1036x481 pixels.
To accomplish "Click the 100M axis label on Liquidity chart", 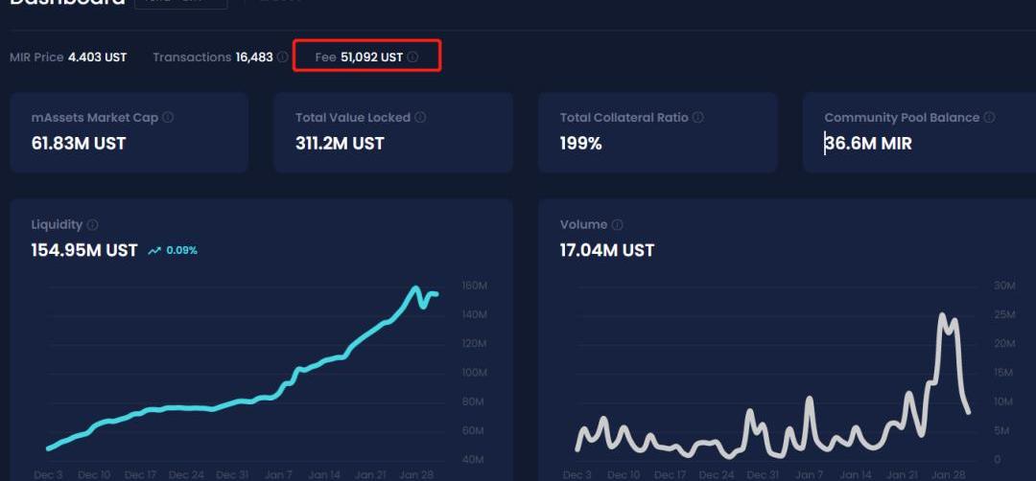I will (x=475, y=373).
